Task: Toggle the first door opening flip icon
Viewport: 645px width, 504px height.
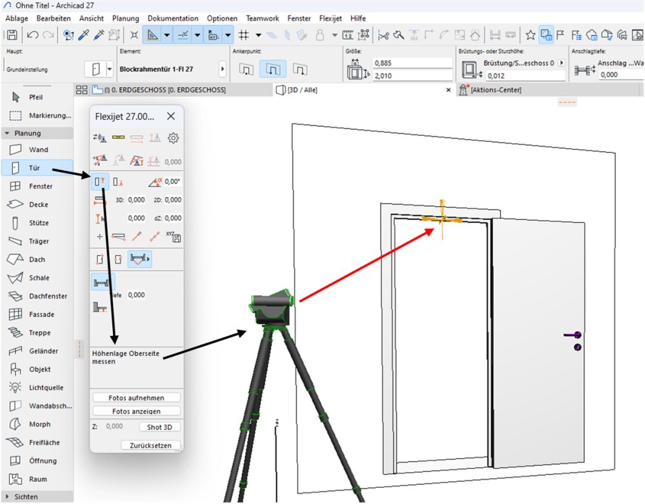Action: click(x=100, y=259)
